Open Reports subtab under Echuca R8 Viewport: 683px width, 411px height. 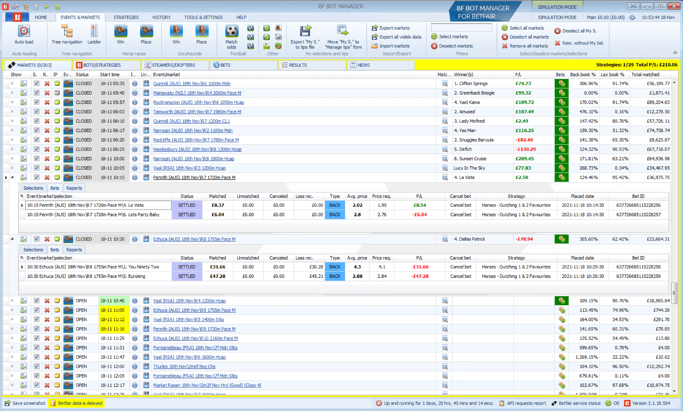[x=74, y=250]
